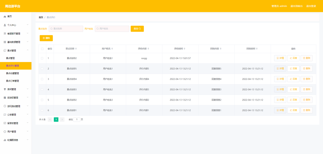Click the sort arrows on 景点名称 column header
This screenshot has width=323, height=154.
[76, 49]
